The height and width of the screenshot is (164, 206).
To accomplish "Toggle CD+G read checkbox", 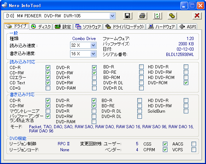I will point(48,88).
